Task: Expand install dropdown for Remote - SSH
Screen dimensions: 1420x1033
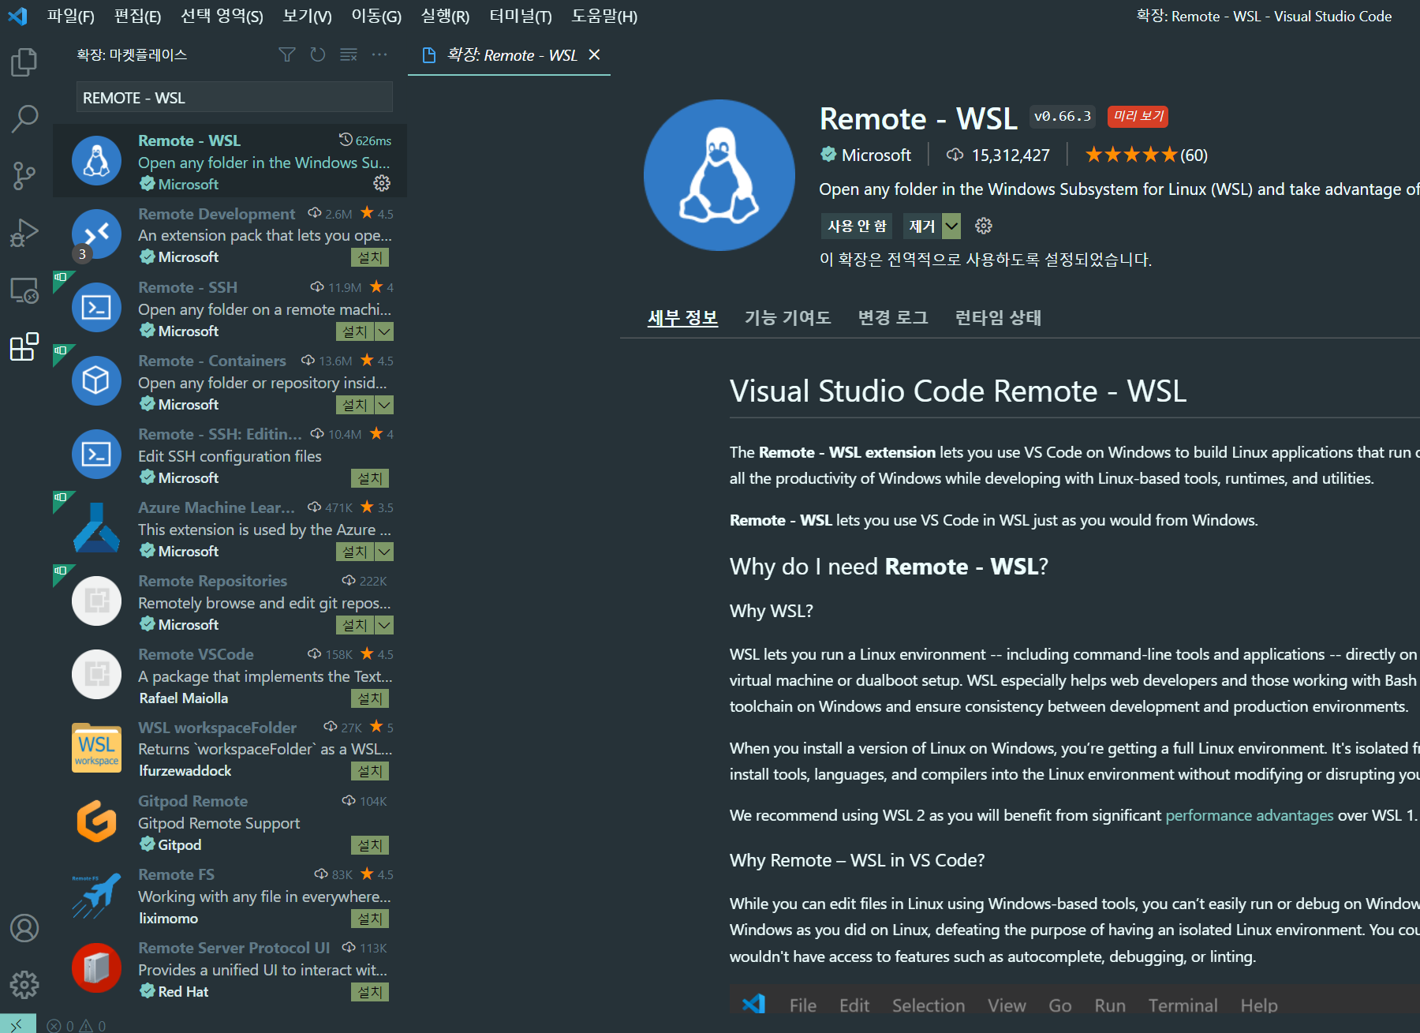Action: point(384,331)
